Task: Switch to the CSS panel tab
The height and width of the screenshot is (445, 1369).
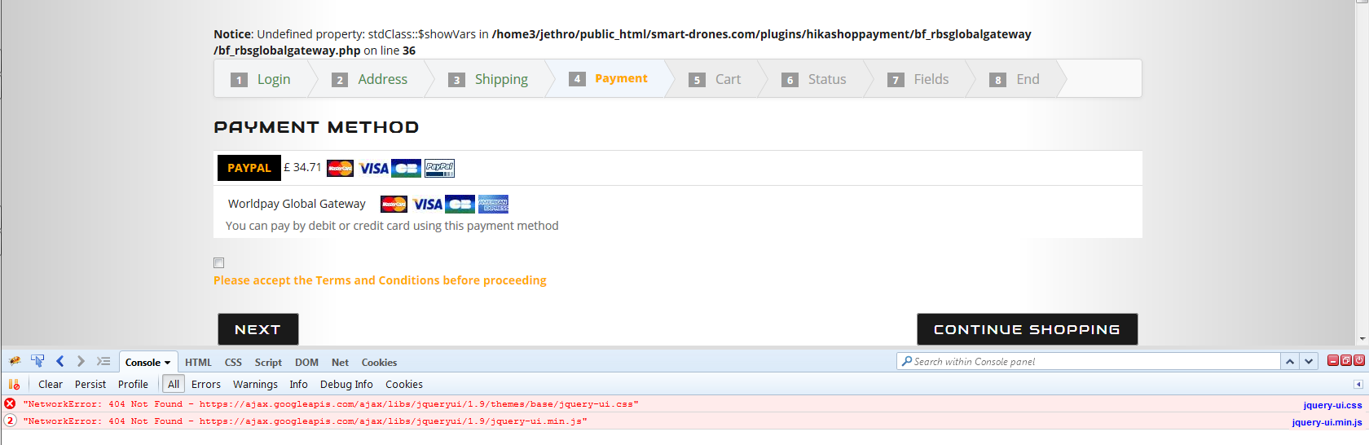Action: 233,363
